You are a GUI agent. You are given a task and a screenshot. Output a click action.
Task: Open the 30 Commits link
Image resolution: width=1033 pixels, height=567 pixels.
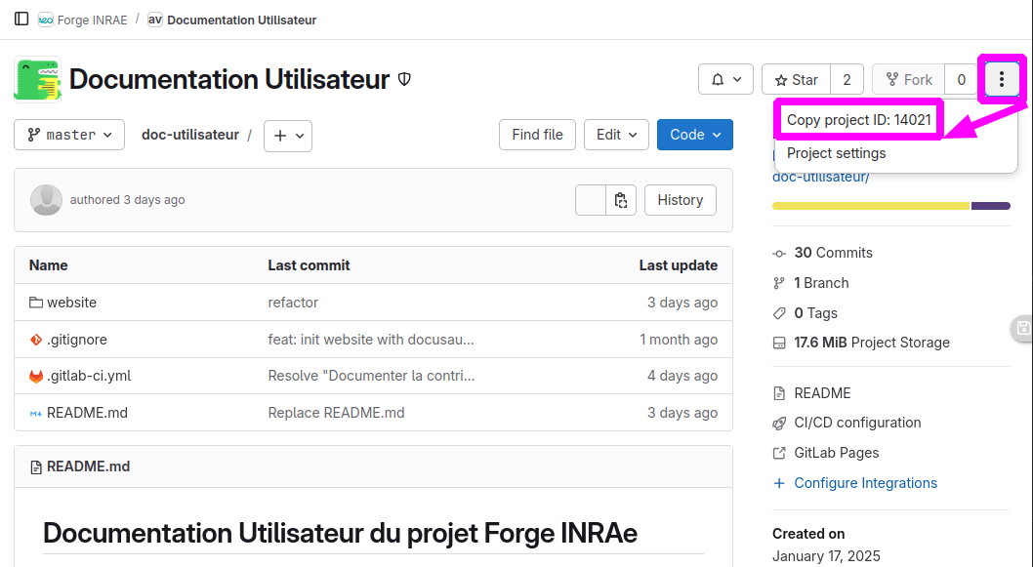point(833,253)
